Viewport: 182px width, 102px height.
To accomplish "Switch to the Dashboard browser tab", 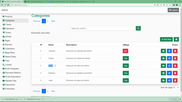I will click(58, 2).
